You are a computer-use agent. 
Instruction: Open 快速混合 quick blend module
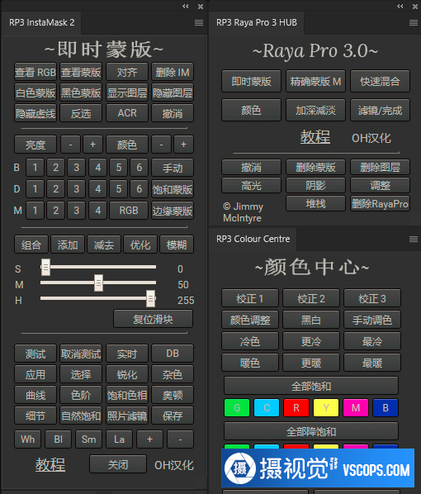380,81
